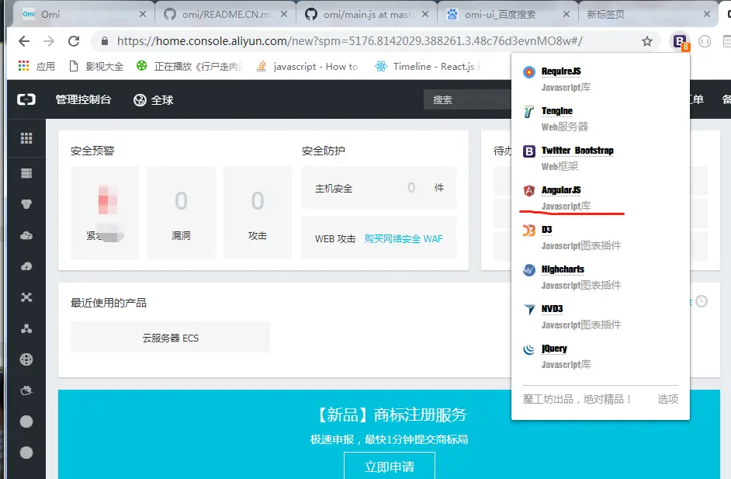The width and height of the screenshot is (731, 479).
Task: Open the Twitter Bootstrap link
Action: 577,151
